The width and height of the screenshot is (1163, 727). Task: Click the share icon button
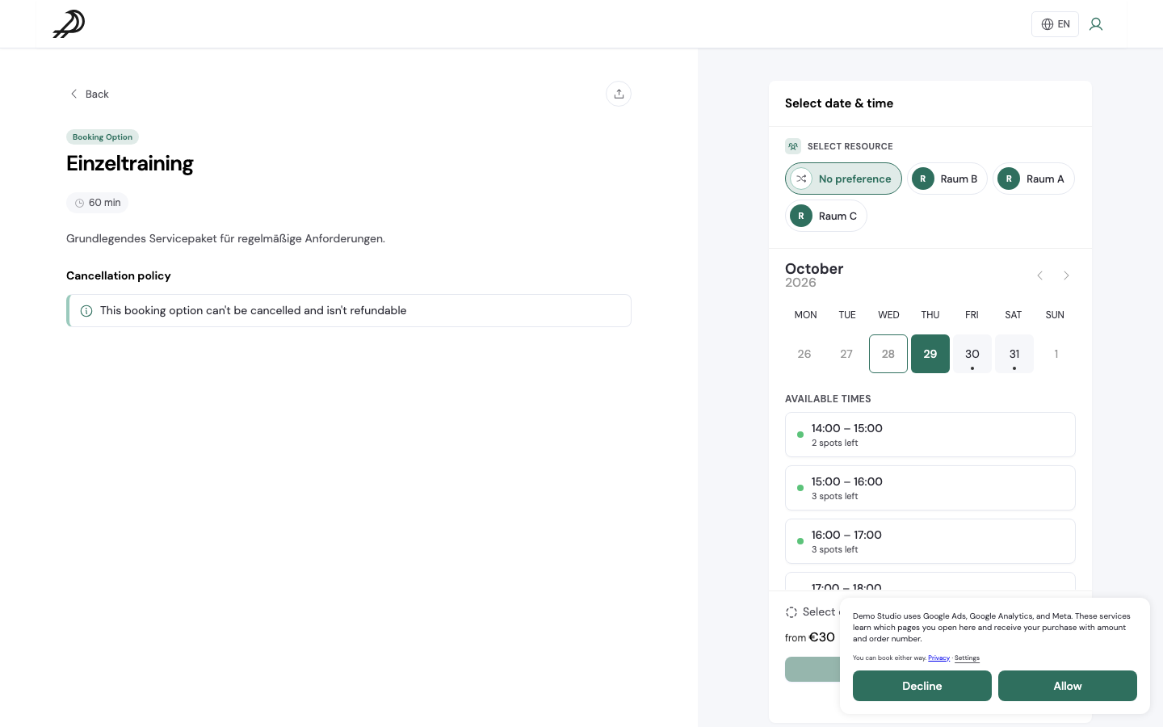pyautogui.click(x=619, y=94)
